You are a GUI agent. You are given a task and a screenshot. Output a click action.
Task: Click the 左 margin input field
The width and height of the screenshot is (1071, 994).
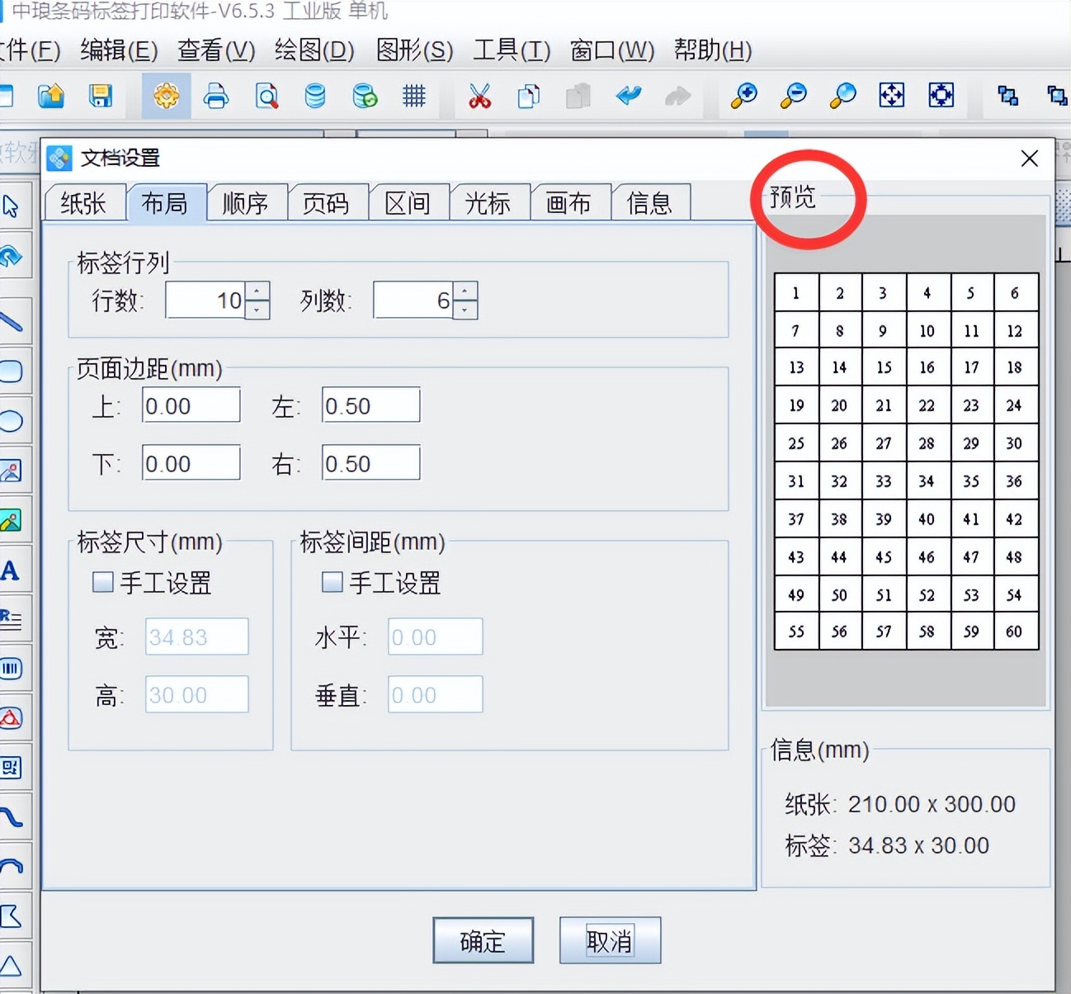click(371, 405)
